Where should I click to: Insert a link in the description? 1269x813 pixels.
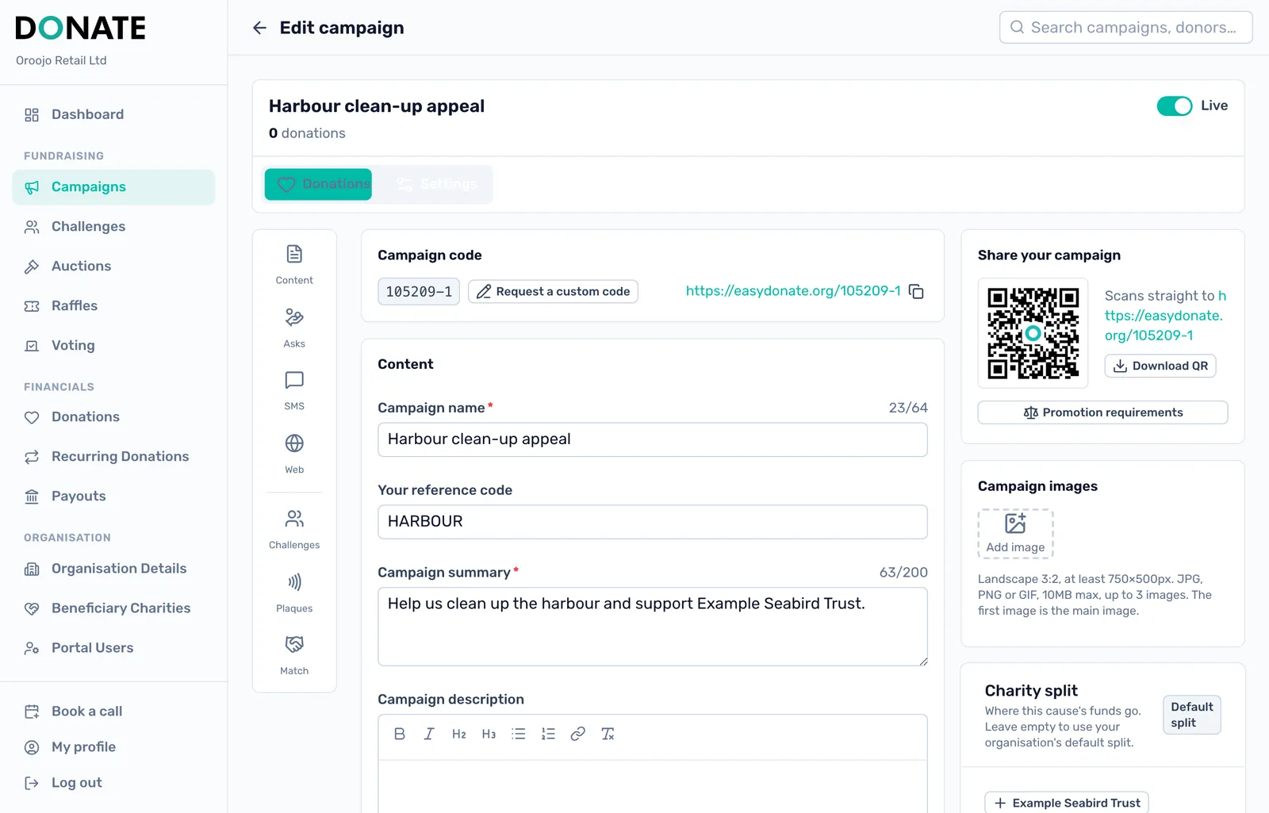pyautogui.click(x=578, y=734)
